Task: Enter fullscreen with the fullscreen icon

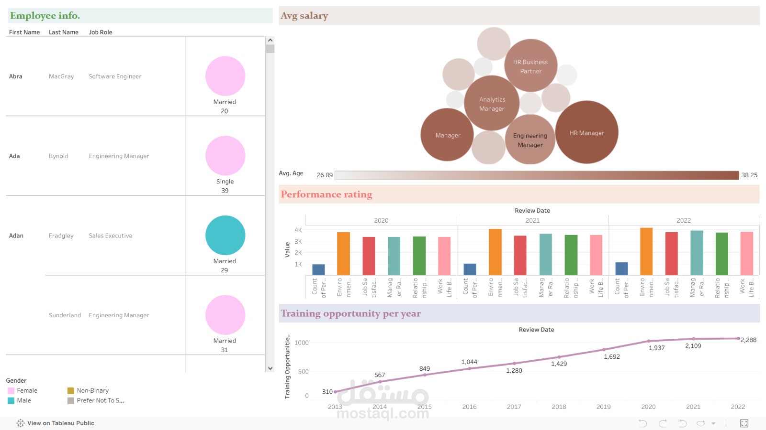Action: click(744, 423)
